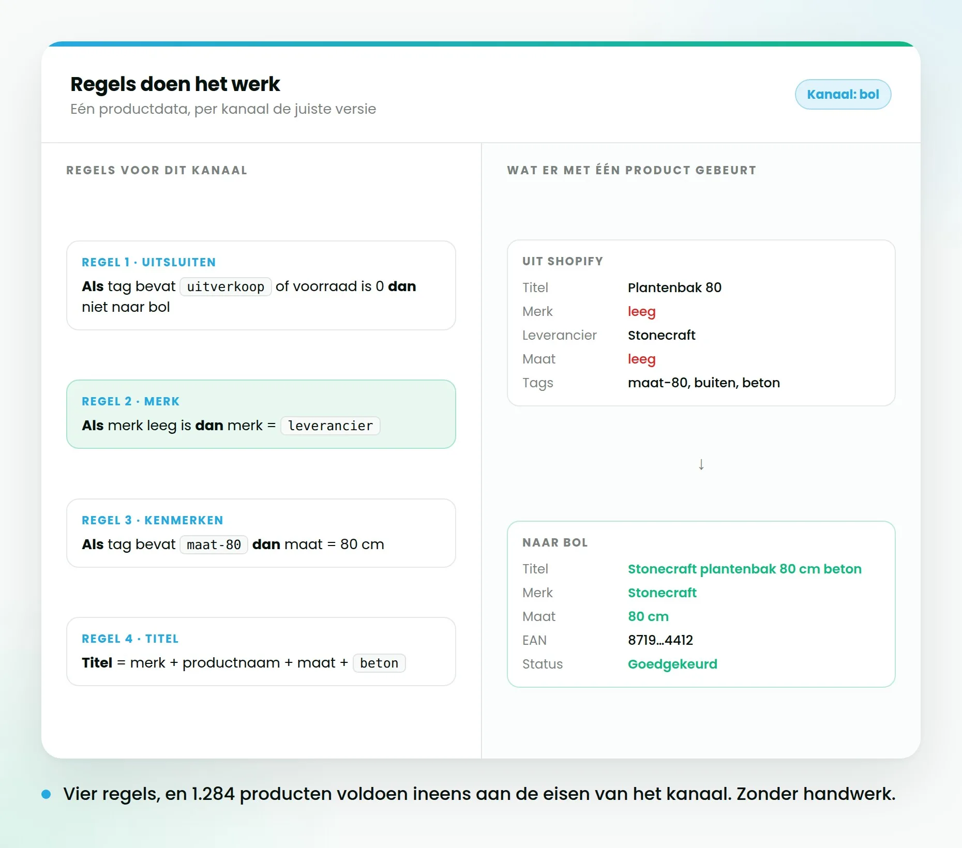Click the red leeg value next to Maat
This screenshot has height=848, width=962.
[641, 359]
